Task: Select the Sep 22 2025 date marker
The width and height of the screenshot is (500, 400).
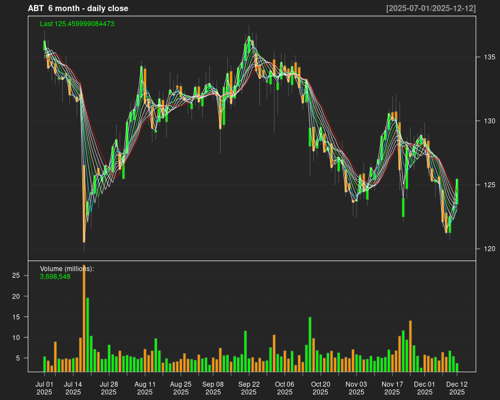Action: point(249,388)
